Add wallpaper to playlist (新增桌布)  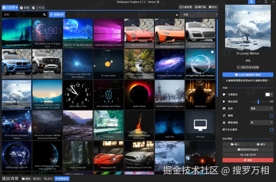click(62, 179)
